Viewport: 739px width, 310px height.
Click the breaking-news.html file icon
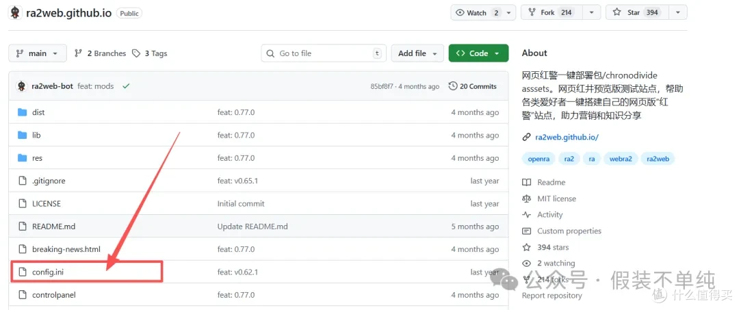22,249
